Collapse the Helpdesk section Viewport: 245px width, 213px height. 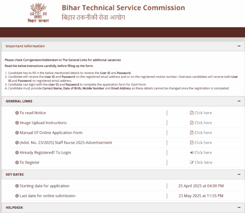pyautogui.click(x=239, y=208)
